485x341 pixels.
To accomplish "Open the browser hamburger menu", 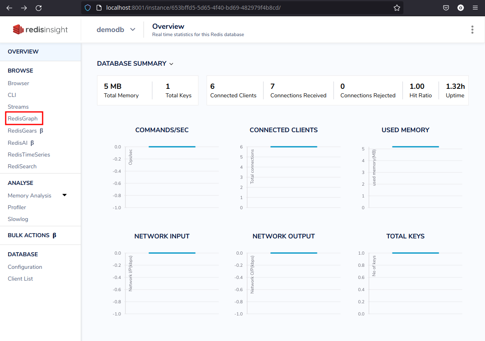I will coord(475,8).
